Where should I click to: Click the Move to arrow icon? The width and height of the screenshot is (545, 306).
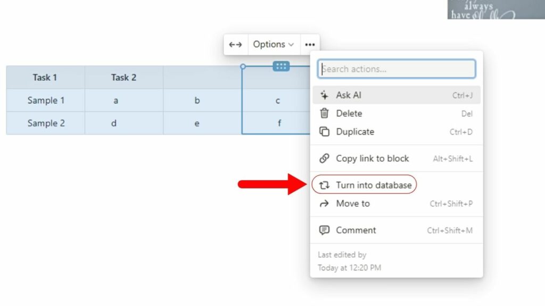click(326, 203)
